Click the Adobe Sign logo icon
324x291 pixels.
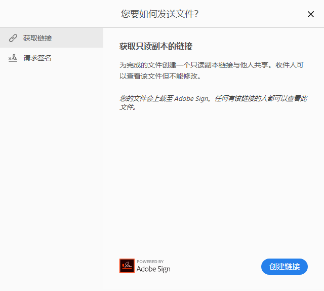pyautogui.click(x=127, y=266)
